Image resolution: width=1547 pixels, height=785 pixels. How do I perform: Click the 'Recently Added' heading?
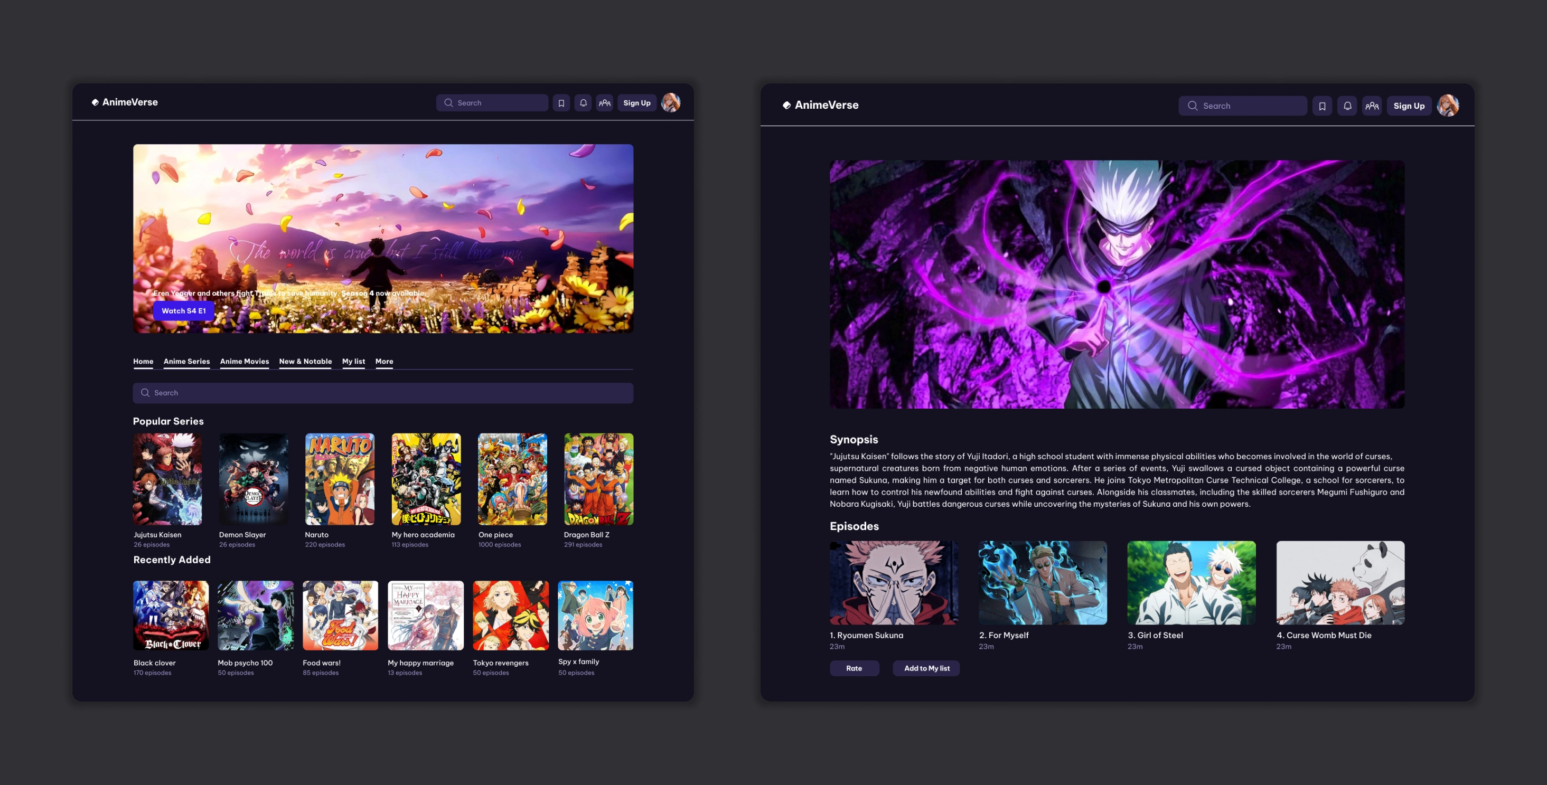(172, 560)
